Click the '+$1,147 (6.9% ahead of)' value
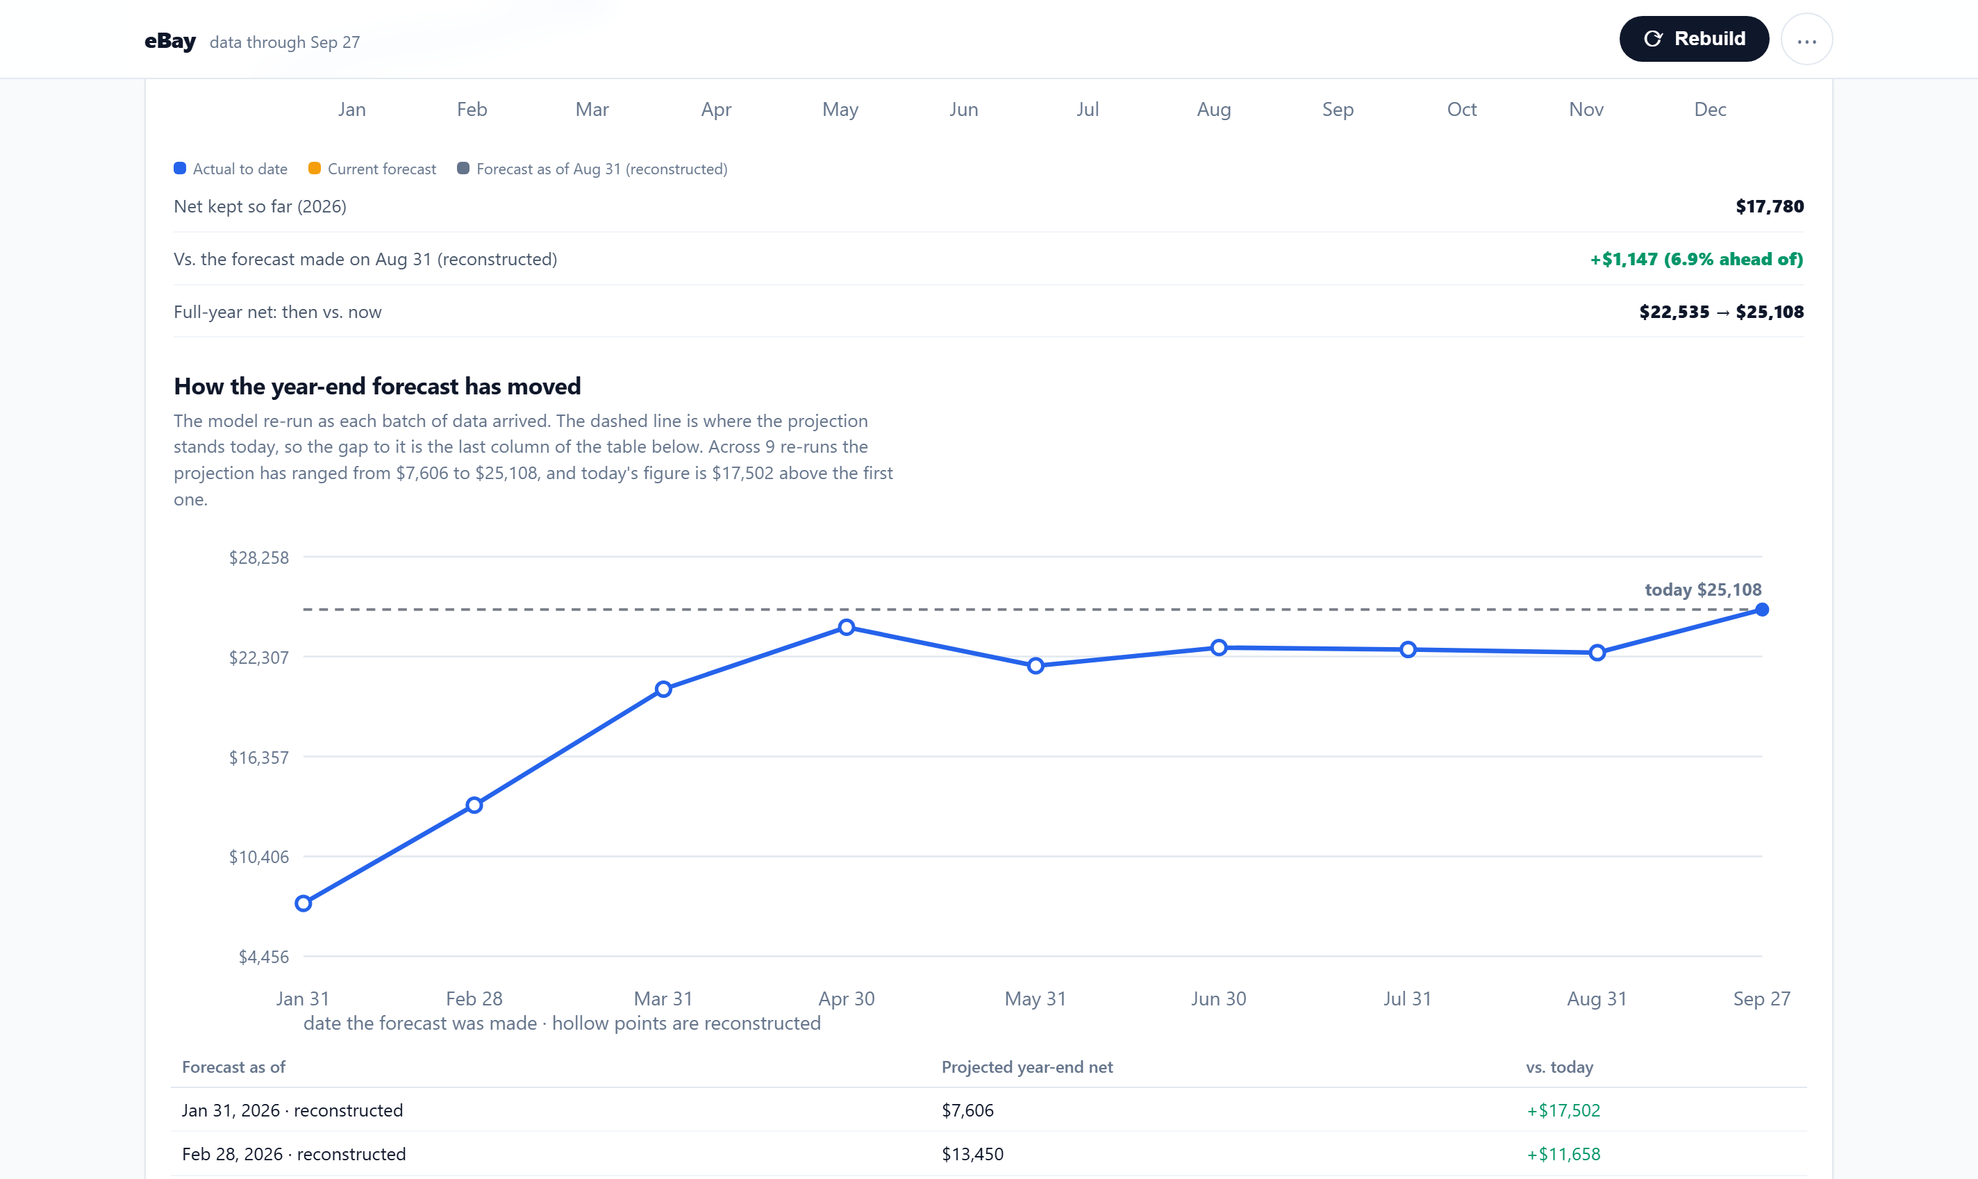This screenshot has height=1179, width=1978. point(1696,259)
